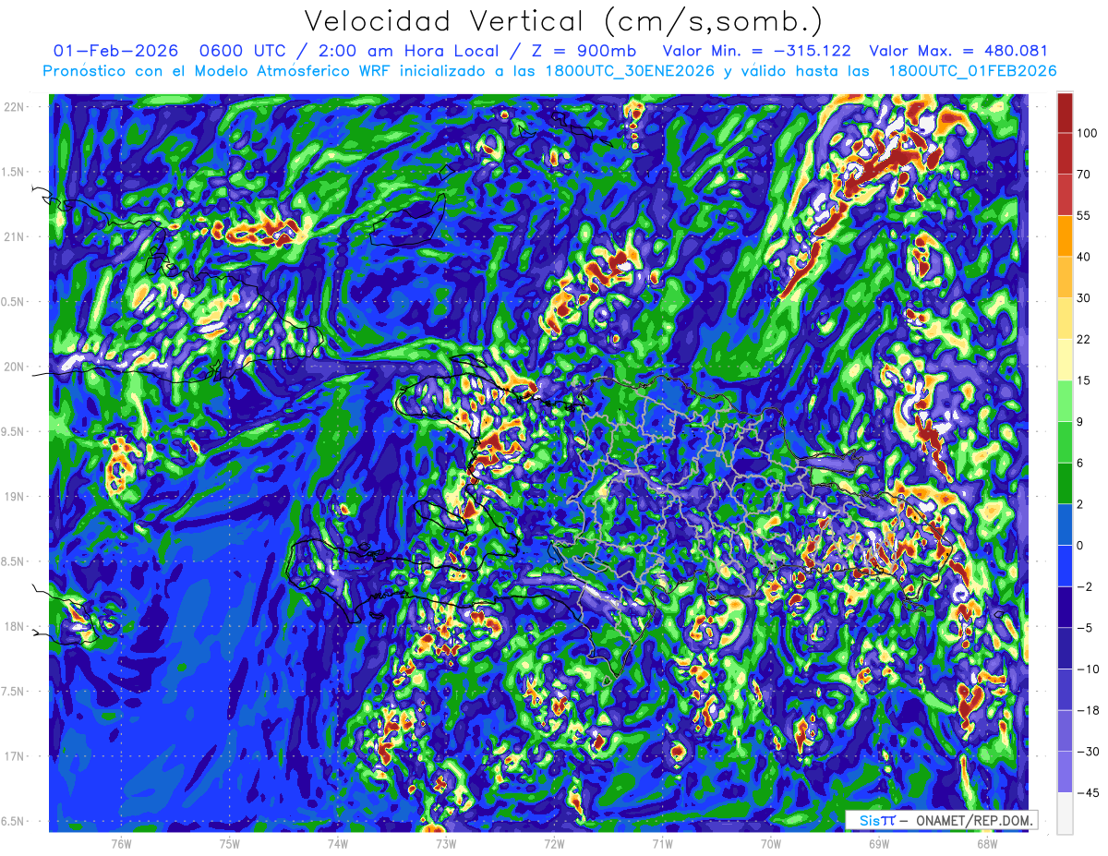Click the '71W' longitude label
The image size is (1108, 856).
pyautogui.click(x=662, y=843)
